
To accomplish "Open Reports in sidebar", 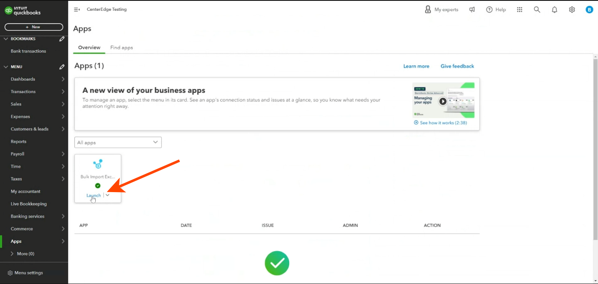I will (x=18, y=141).
